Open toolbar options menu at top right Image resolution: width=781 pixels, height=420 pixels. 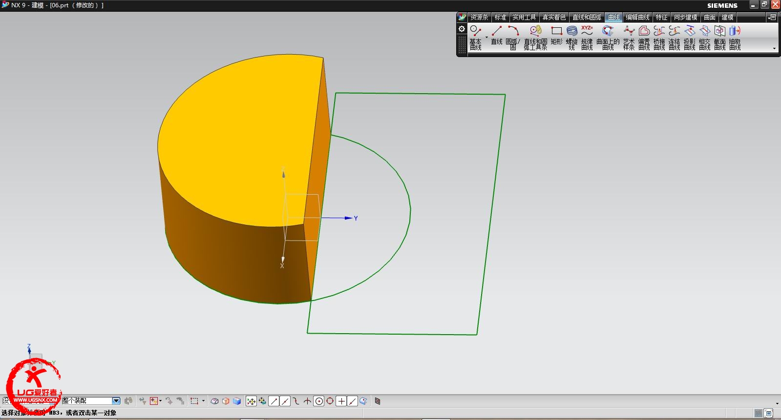pyautogui.click(x=772, y=17)
